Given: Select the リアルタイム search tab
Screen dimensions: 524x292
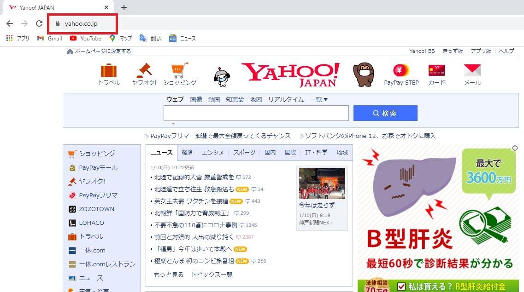Looking at the screenshot, I should tap(286, 99).
